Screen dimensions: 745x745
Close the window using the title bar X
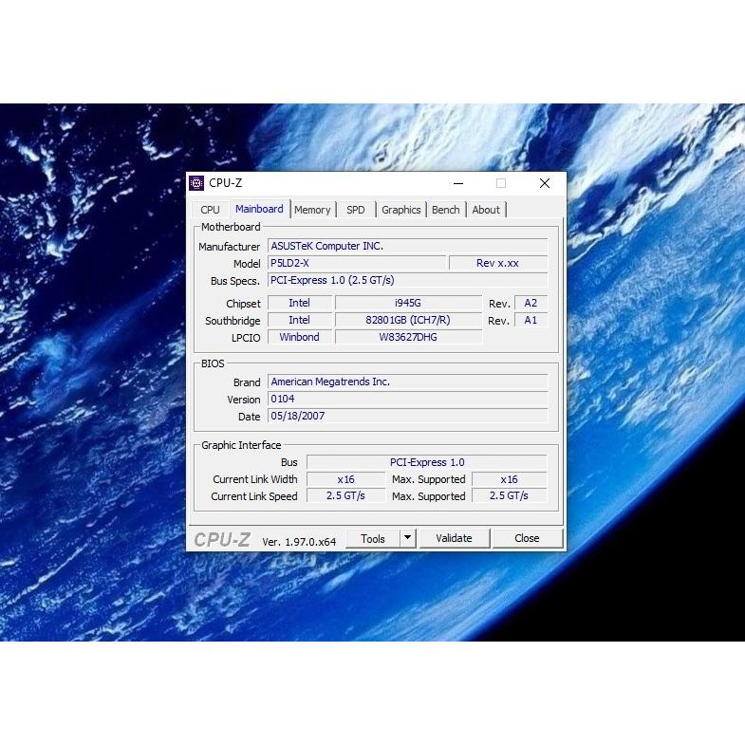tap(544, 183)
